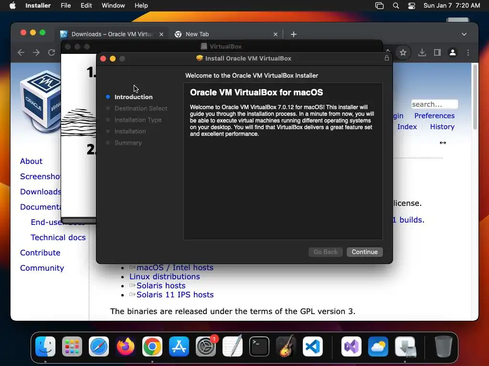Open the Trash in the Dock
Image resolution: width=489 pixels, height=366 pixels.
click(444, 346)
